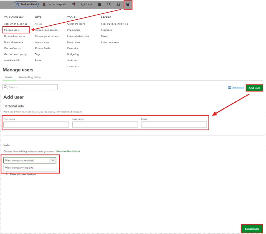
Task: Open Subscriptions and billing menu item
Action: click(x=114, y=24)
